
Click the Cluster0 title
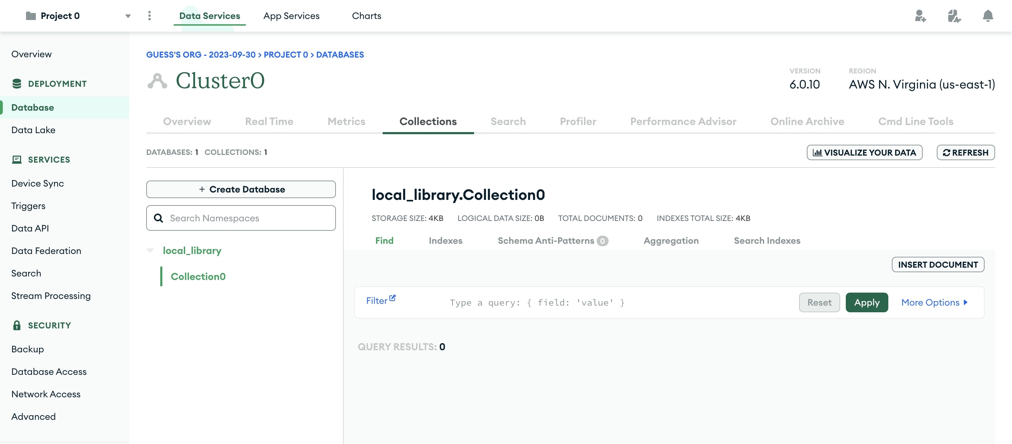[220, 80]
